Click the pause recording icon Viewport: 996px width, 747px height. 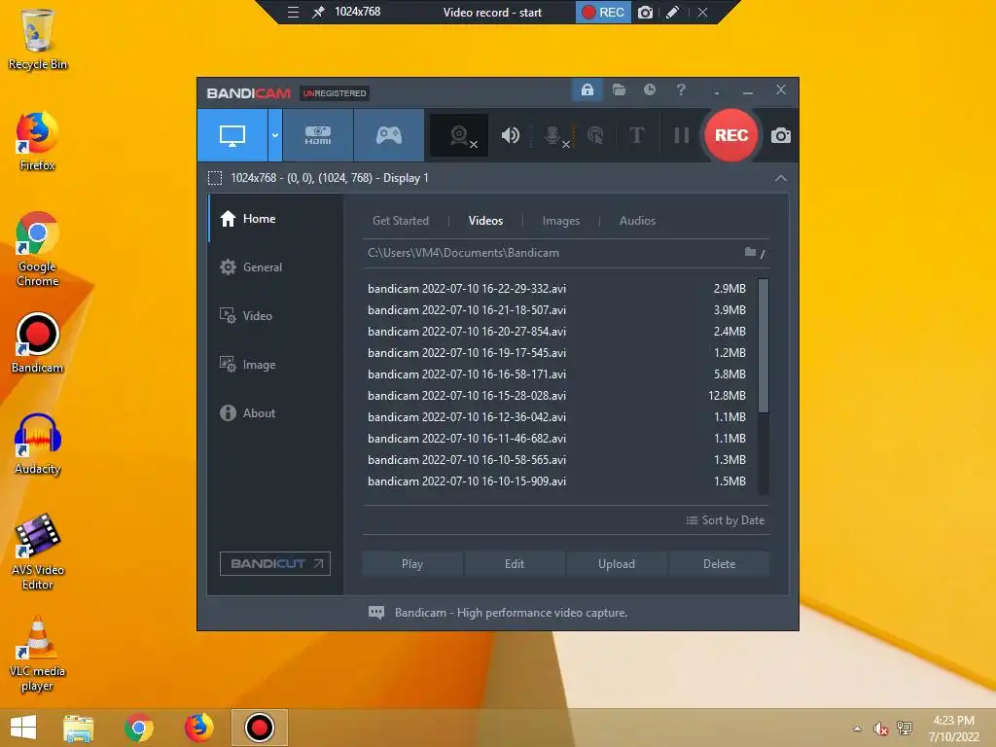[x=682, y=135]
